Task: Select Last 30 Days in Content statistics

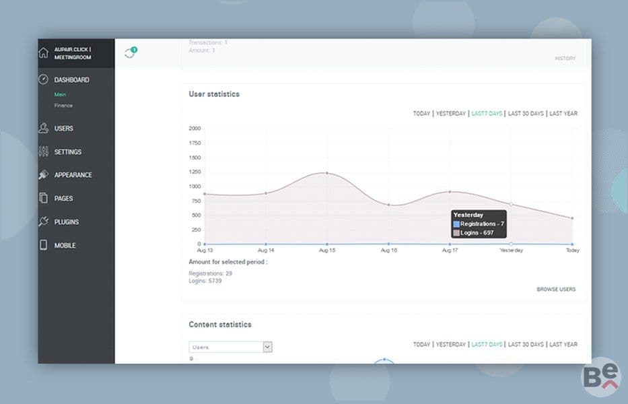Action: click(x=526, y=345)
